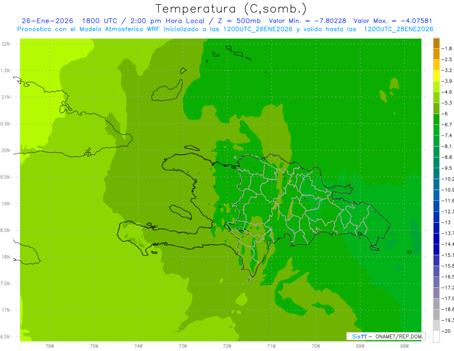Click the '20N' latitude label
Image resolution: width=454 pixels, height=351 pixels.
tap(6, 150)
